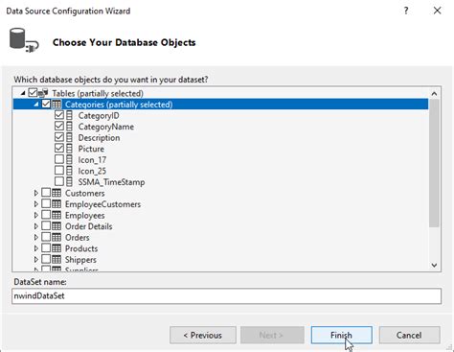Click the SSMA_TimeStamp column icon
Image resolution: width=454 pixels, height=352 pixels.
69,182
